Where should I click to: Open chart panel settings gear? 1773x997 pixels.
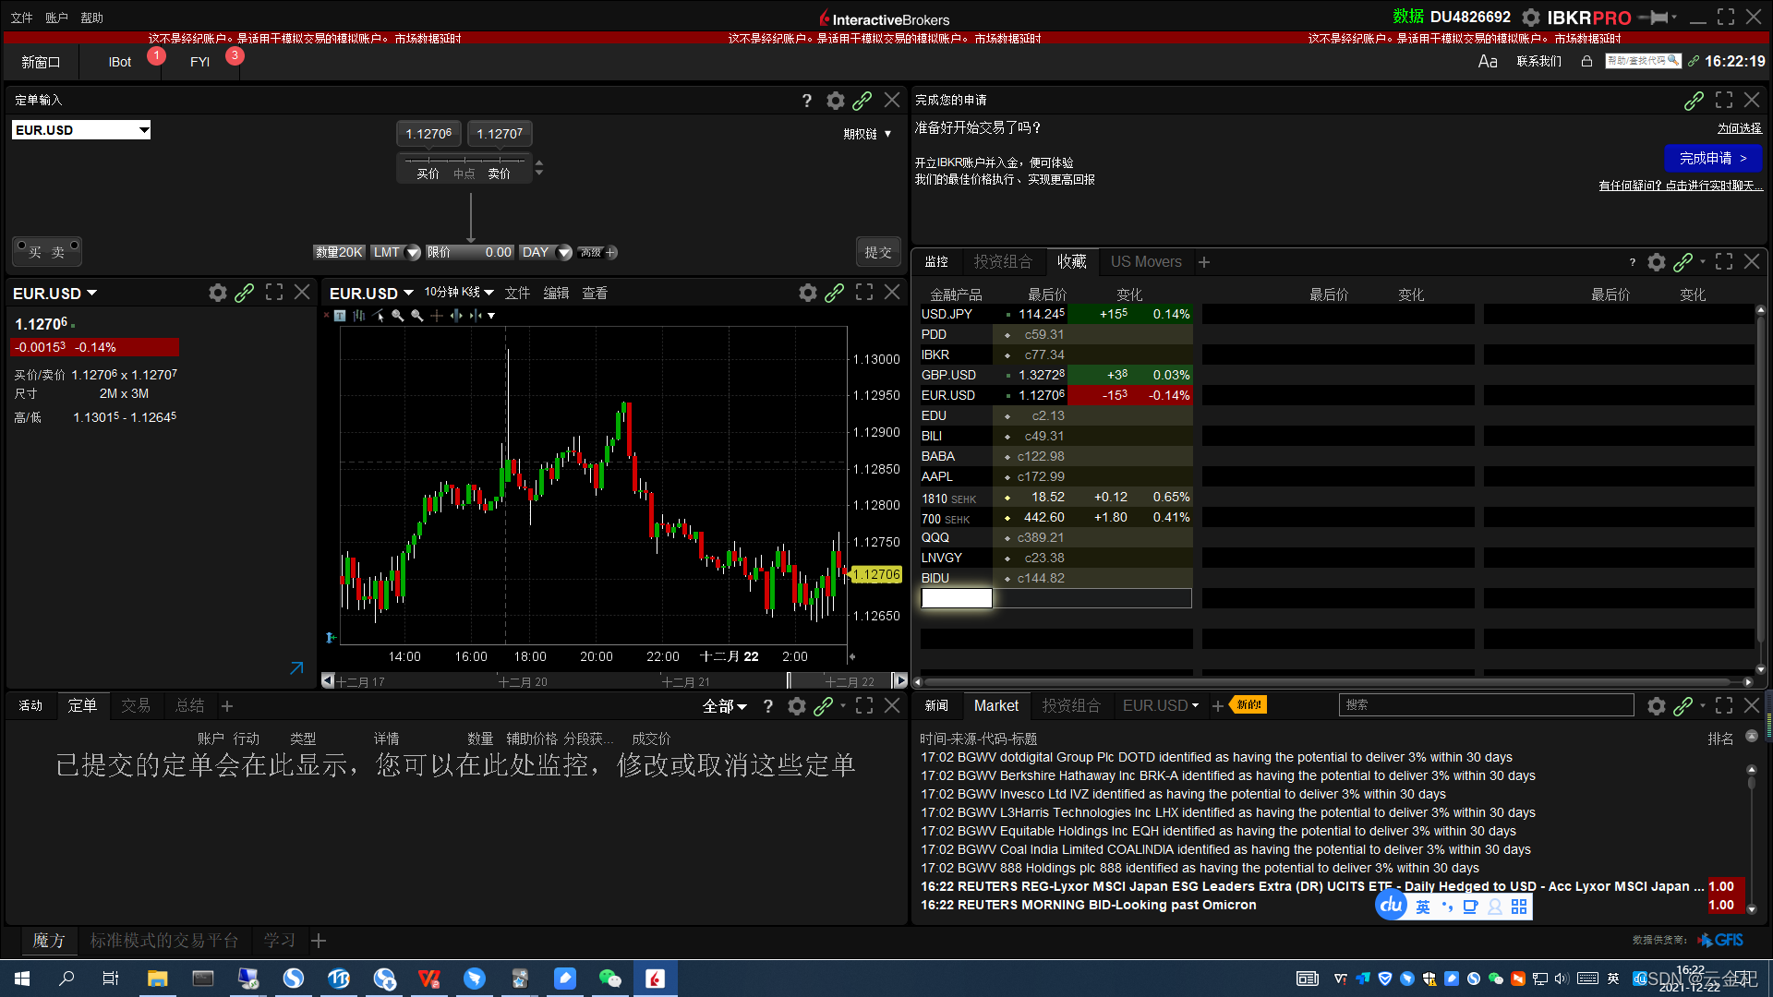click(807, 293)
